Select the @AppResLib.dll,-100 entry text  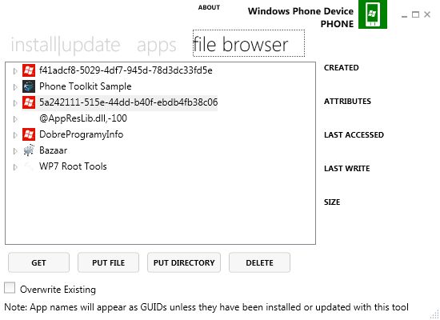83,118
